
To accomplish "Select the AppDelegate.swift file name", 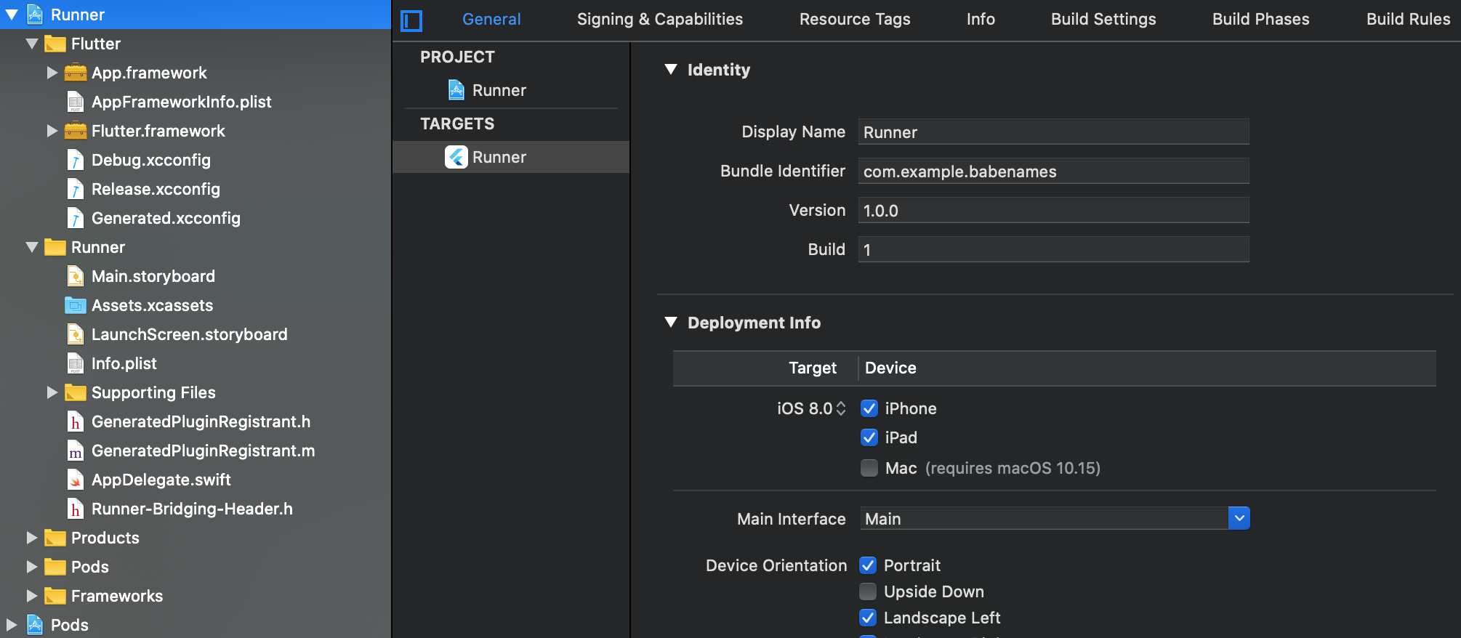I will 161,480.
